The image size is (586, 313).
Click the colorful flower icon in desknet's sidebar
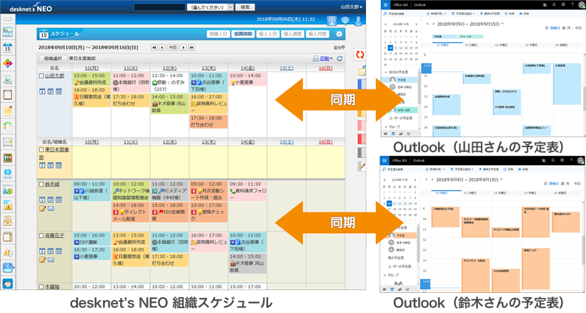click(x=7, y=64)
